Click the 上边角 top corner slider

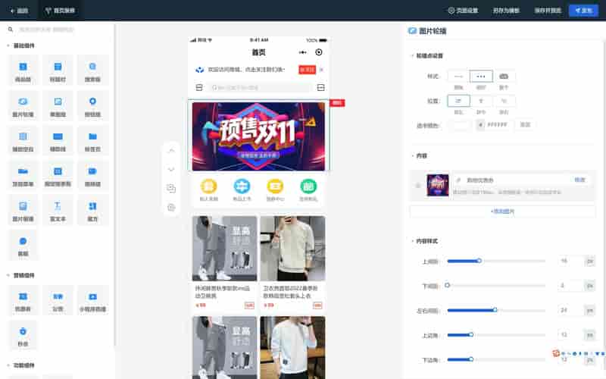tap(496, 335)
